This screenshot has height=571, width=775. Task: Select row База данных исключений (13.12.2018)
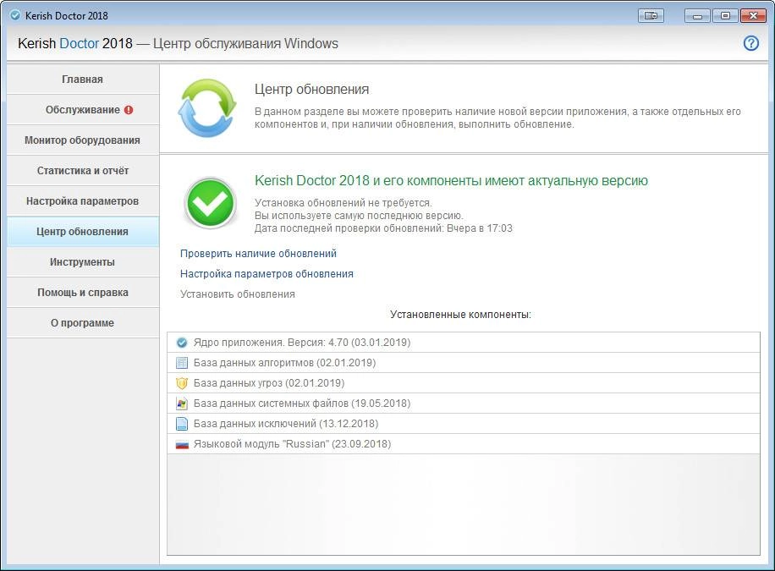[x=463, y=424]
